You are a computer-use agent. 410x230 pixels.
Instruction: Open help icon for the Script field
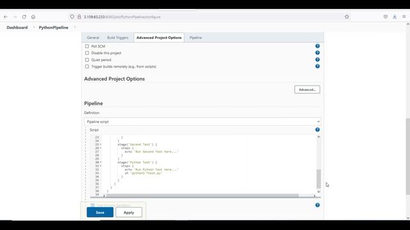[318, 130]
